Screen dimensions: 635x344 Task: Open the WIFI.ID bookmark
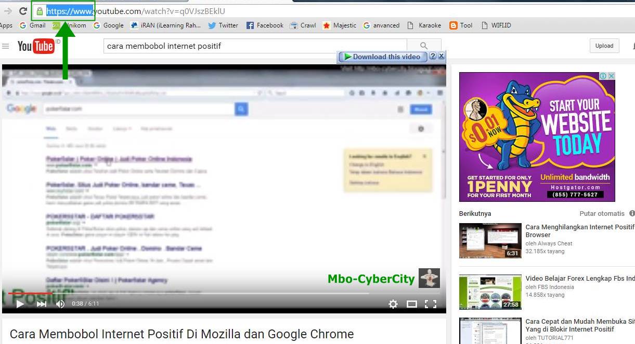point(496,25)
